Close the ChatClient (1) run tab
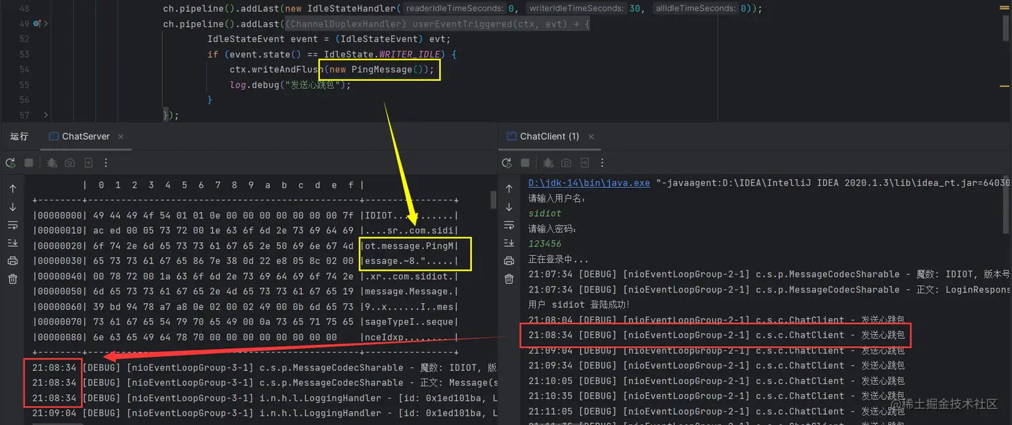Viewport: 1012px width, 425px height. coord(591,136)
